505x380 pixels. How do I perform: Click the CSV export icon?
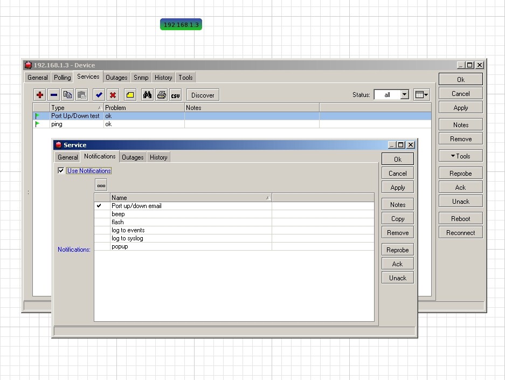tap(176, 95)
